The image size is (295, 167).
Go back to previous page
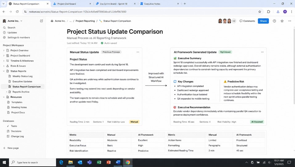(4, 12)
